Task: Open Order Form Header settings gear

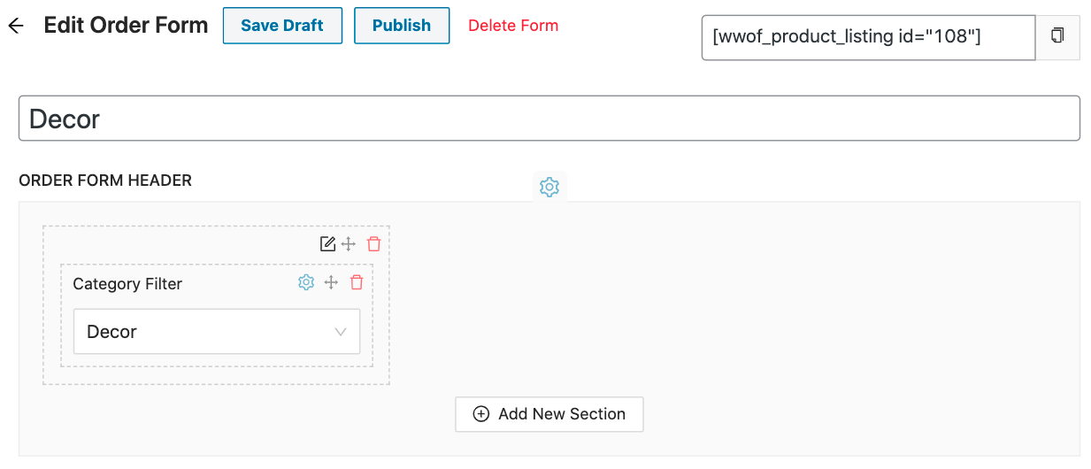Action: pos(549,188)
